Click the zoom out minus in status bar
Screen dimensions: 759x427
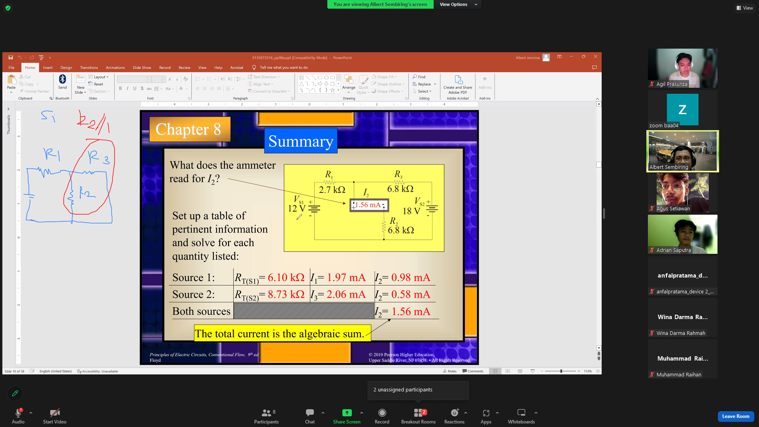click(542, 371)
